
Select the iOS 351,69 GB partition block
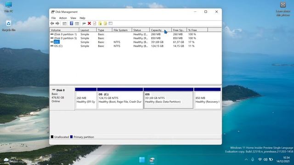click(x=169, y=98)
